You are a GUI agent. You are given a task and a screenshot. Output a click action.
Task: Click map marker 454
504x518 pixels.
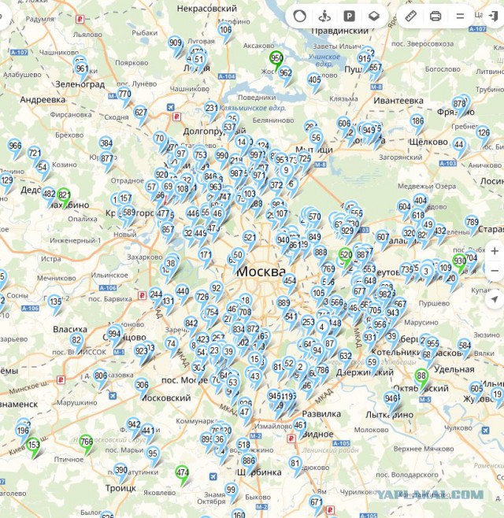point(290,281)
